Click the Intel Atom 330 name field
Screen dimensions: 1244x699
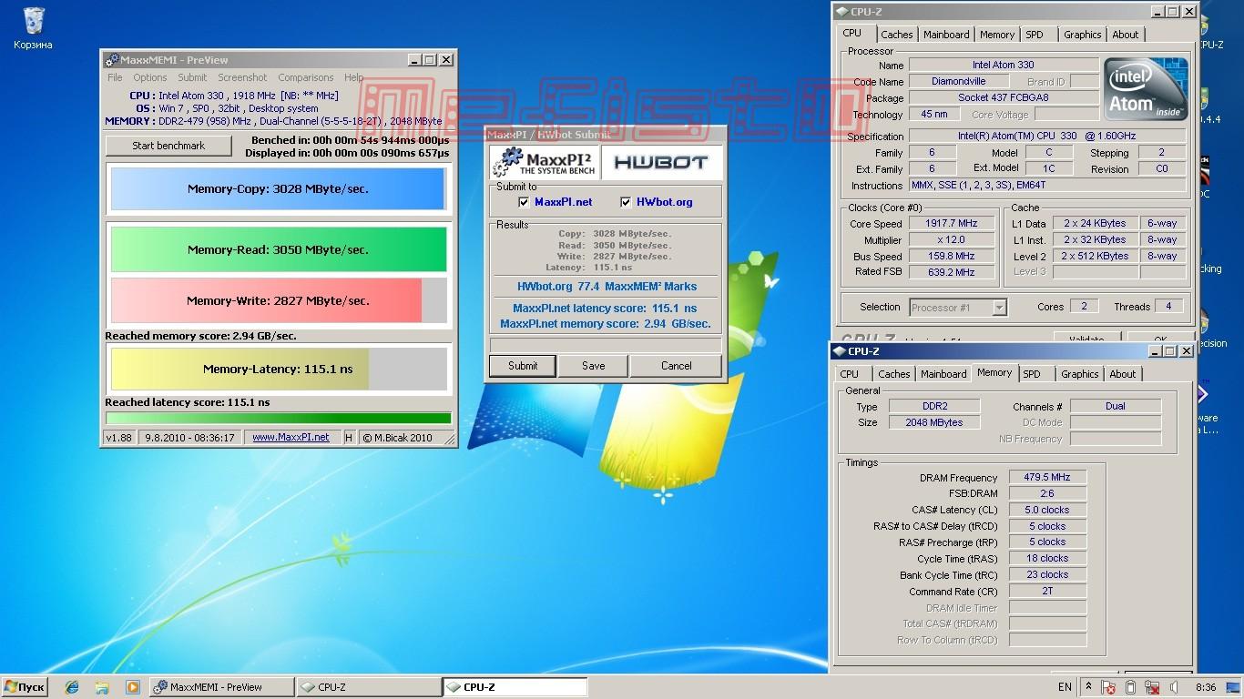pos(1004,66)
